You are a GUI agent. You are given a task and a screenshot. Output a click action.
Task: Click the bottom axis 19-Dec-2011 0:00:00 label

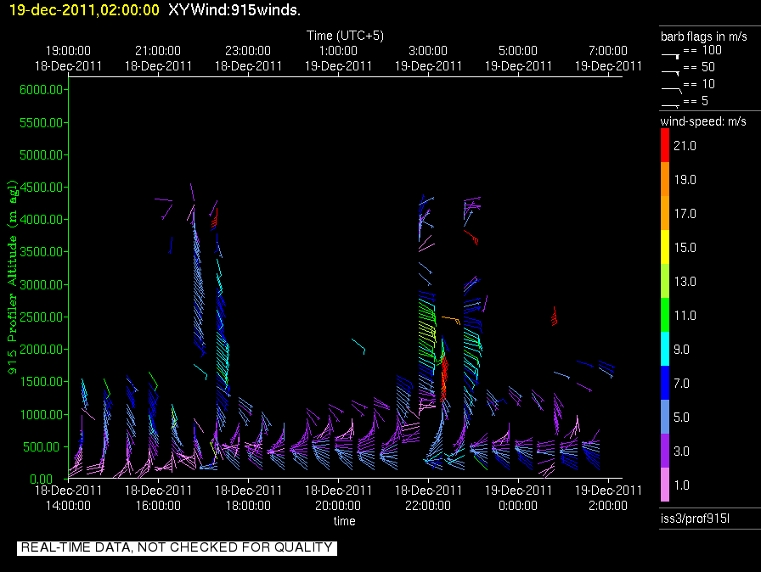click(518, 498)
